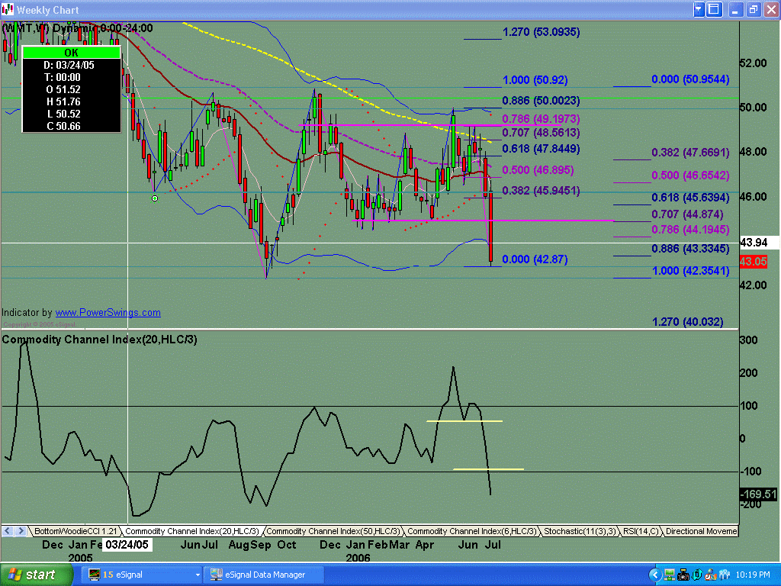Click the 0.786 (44.1945) right Fibonacci label

[x=690, y=230]
